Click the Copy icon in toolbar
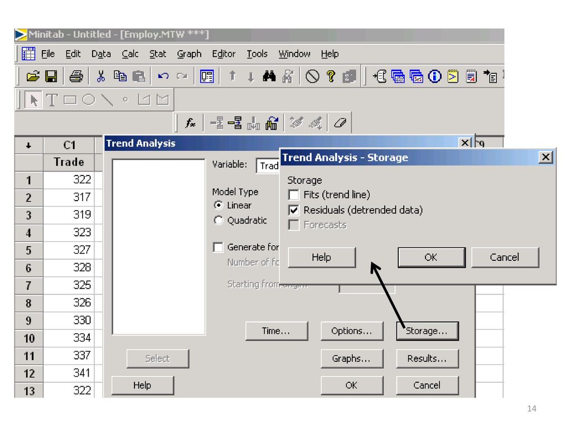Image resolution: width=571 pixels, height=428 pixels. click(120, 76)
